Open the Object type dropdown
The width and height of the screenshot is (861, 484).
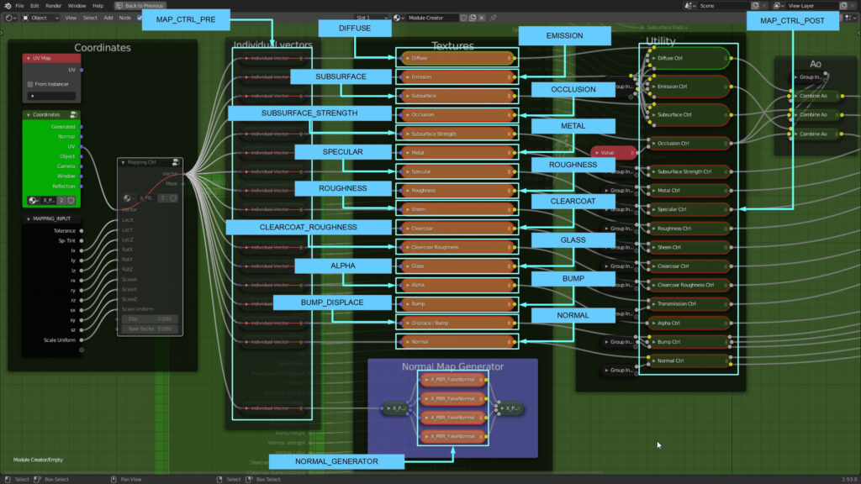click(40, 18)
